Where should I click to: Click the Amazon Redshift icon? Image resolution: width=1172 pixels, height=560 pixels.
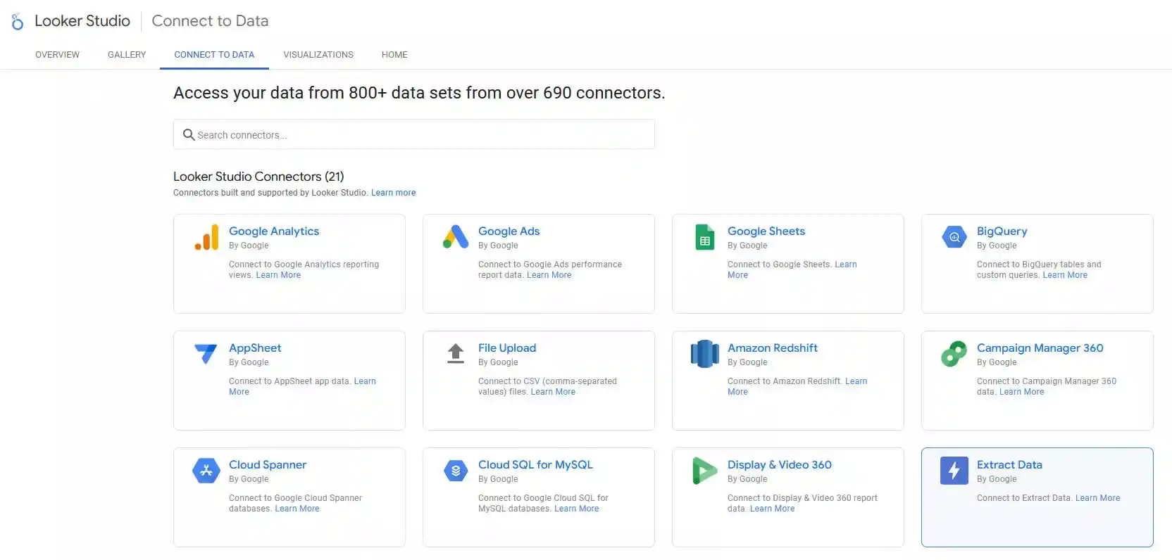[x=704, y=354]
